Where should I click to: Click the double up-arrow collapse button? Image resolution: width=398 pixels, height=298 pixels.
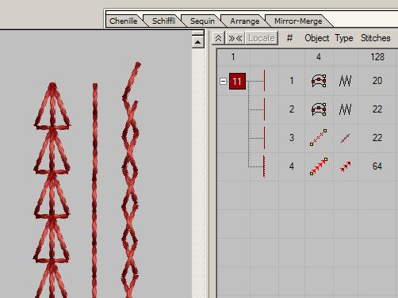(x=218, y=38)
